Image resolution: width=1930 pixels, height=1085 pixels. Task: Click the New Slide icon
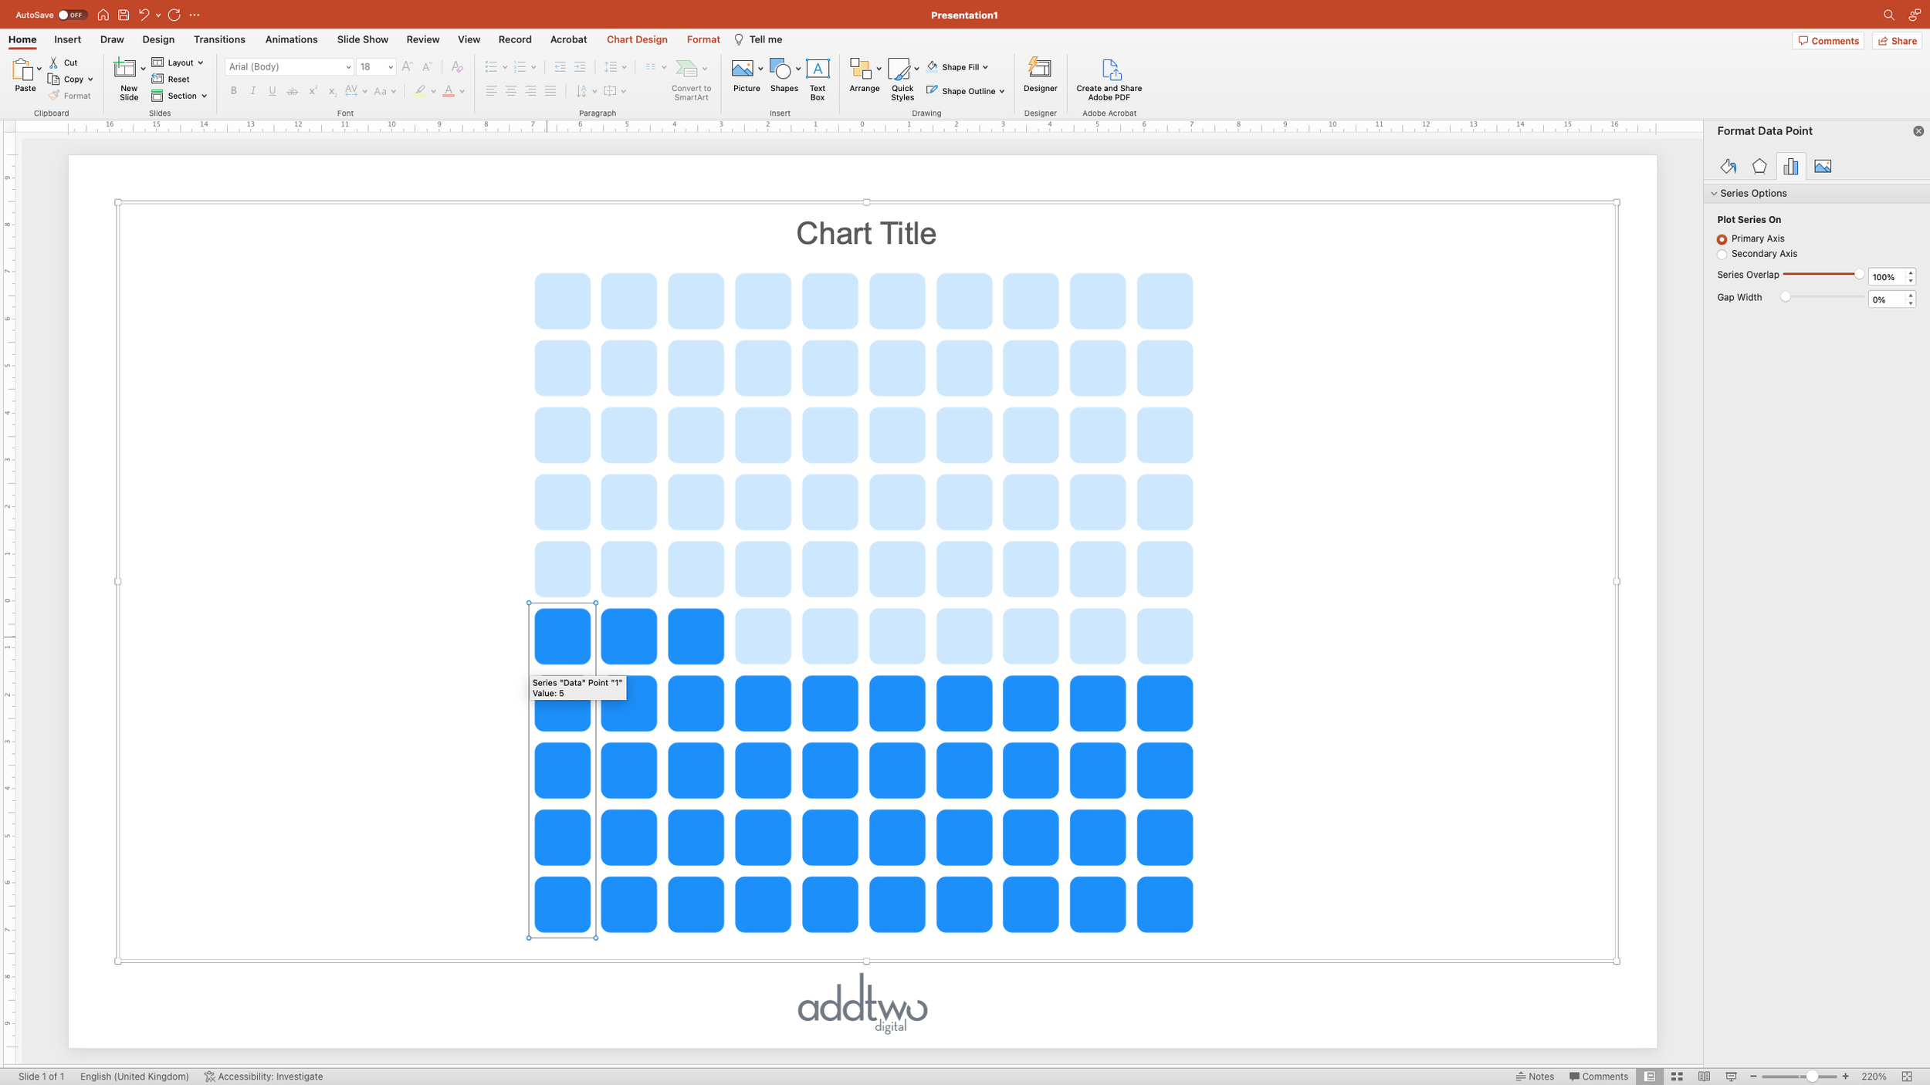pyautogui.click(x=125, y=69)
